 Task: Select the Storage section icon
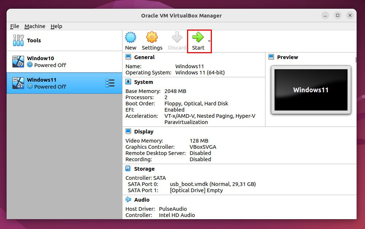pyautogui.click(x=128, y=168)
